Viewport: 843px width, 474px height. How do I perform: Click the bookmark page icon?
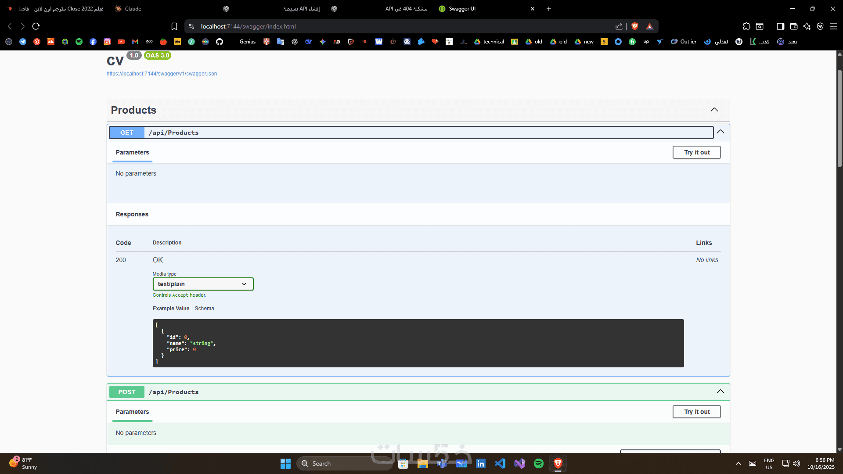tap(174, 26)
